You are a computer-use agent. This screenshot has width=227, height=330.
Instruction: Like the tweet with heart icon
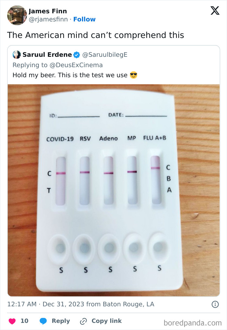12,321
